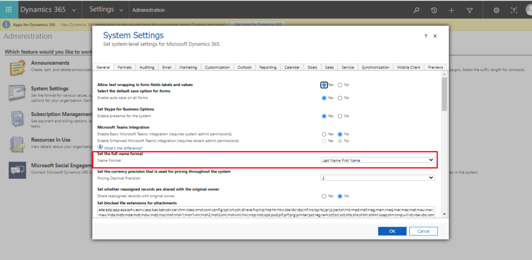The width and height of the screenshot is (532, 260).
Task: Click the plus quick create icon
Action: (451, 10)
